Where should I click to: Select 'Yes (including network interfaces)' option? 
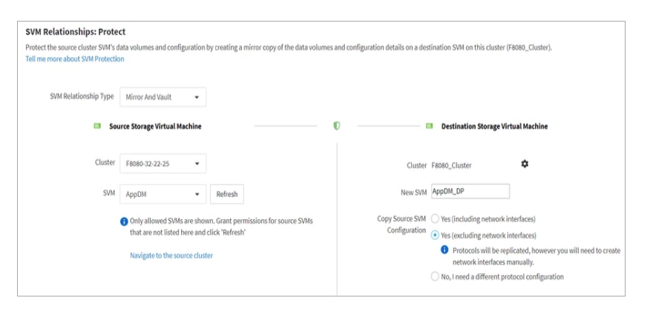coord(435,219)
